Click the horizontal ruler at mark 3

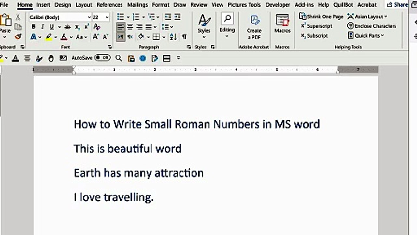195,70
